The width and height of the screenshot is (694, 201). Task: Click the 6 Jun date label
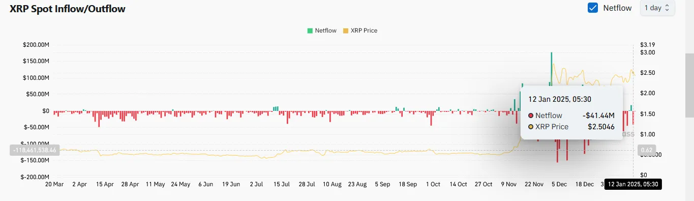[206, 184]
